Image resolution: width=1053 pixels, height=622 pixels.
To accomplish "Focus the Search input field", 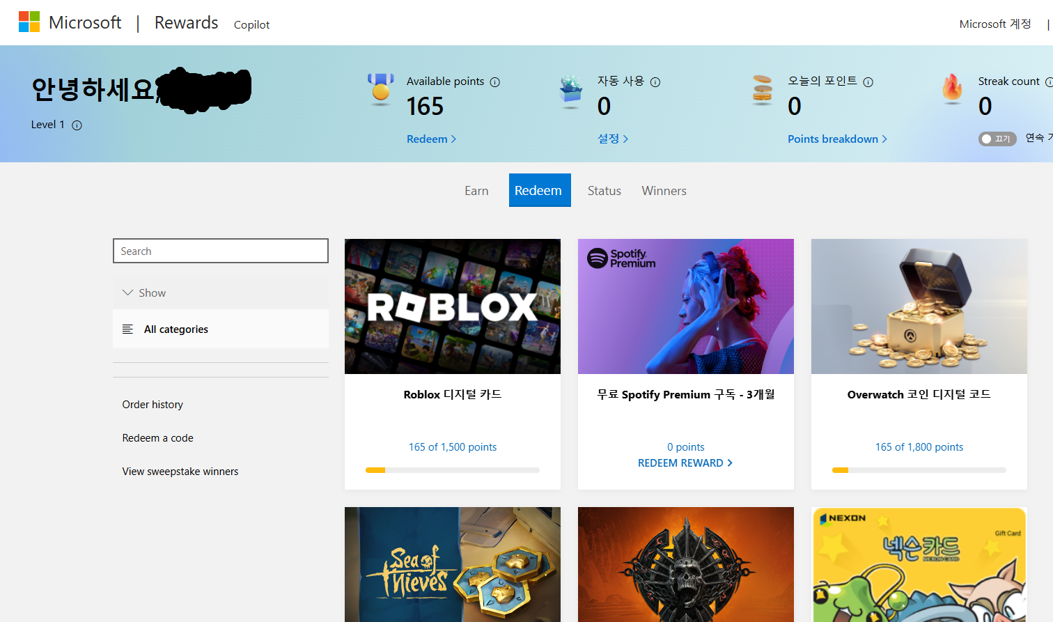I will tap(221, 251).
